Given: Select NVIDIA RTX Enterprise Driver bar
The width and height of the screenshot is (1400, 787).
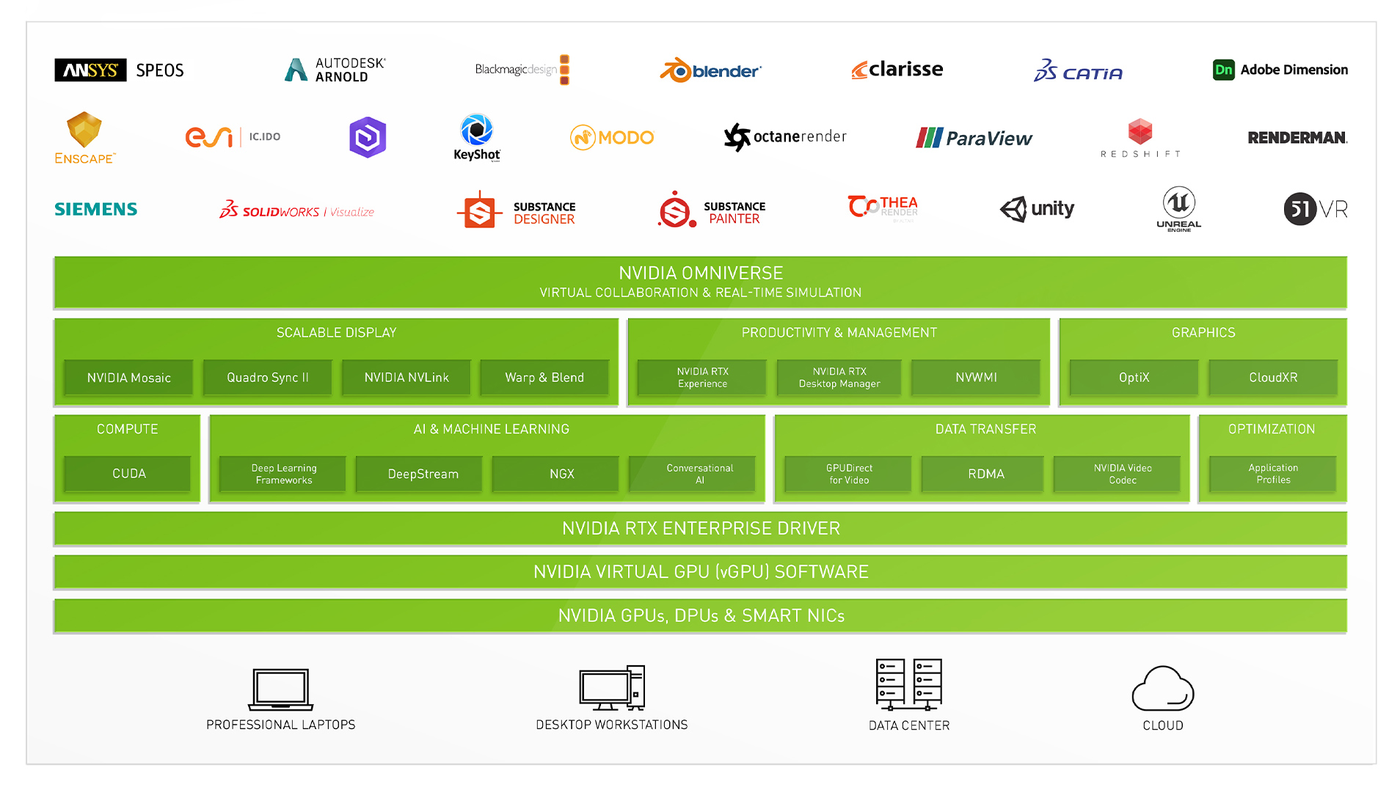Looking at the screenshot, I should coord(700,528).
